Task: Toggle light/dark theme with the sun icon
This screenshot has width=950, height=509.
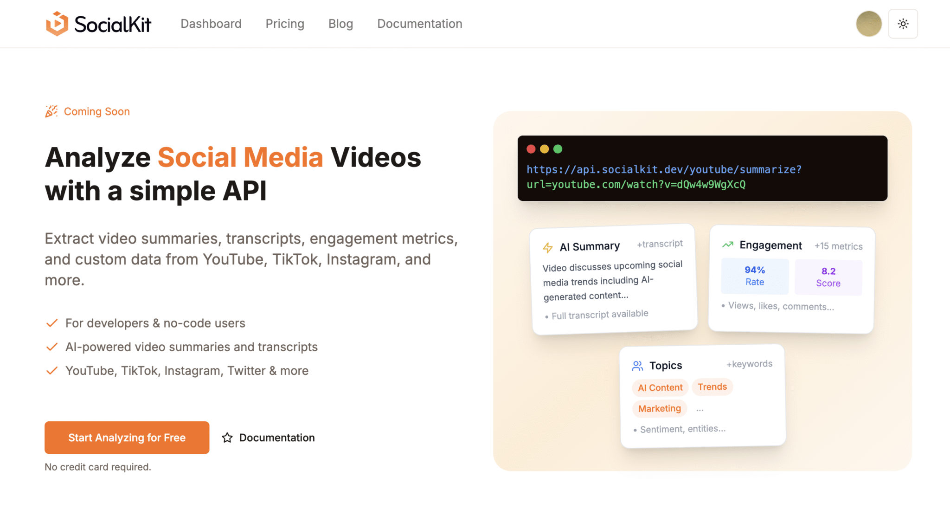Action: tap(903, 24)
